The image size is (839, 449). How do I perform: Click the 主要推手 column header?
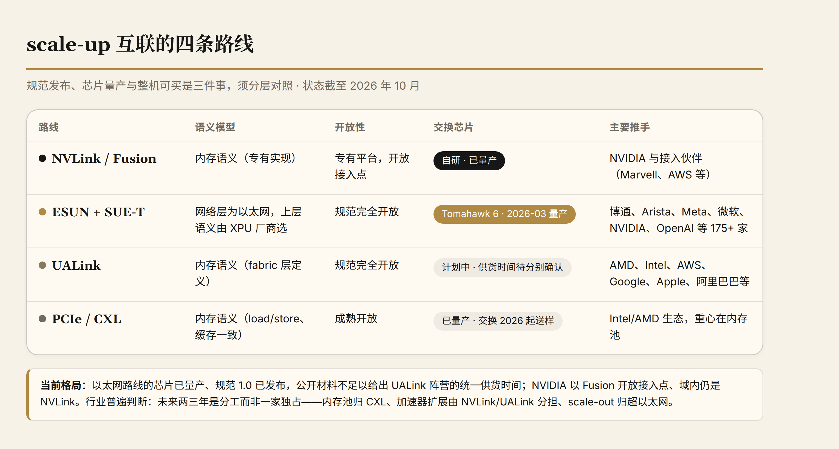coord(630,127)
